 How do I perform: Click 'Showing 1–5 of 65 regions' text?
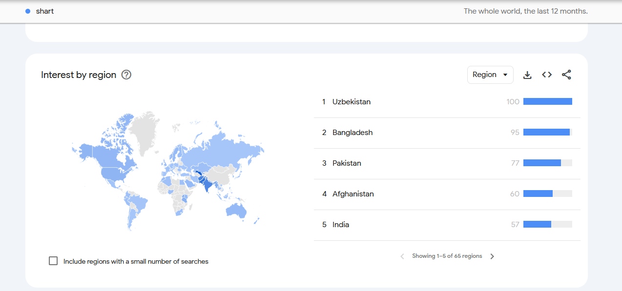click(447, 256)
